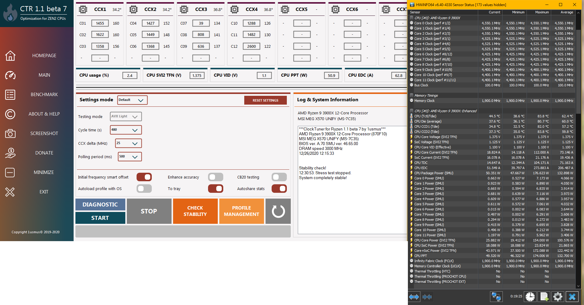Click the CCX6 processor chip icon
Viewport: 584px width, 305px height.
click(x=335, y=9)
